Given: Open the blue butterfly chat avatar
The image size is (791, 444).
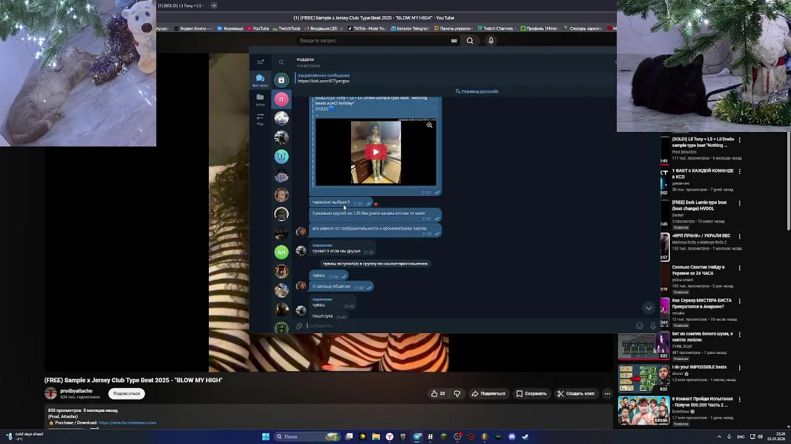Looking at the screenshot, I should tap(281, 156).
